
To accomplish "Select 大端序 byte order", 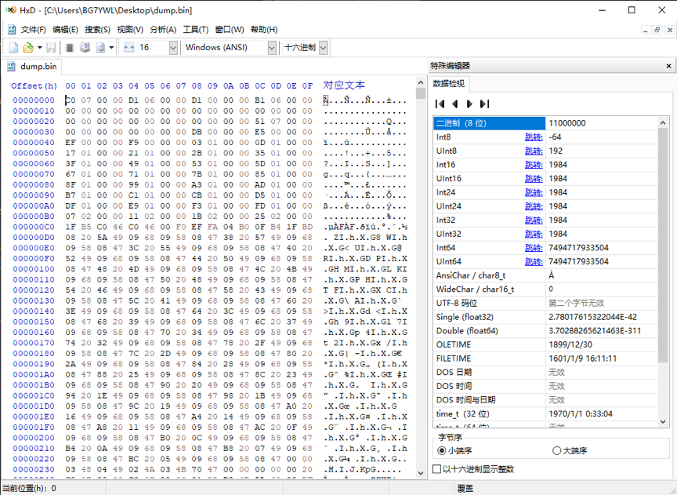I will coord(570,450).
